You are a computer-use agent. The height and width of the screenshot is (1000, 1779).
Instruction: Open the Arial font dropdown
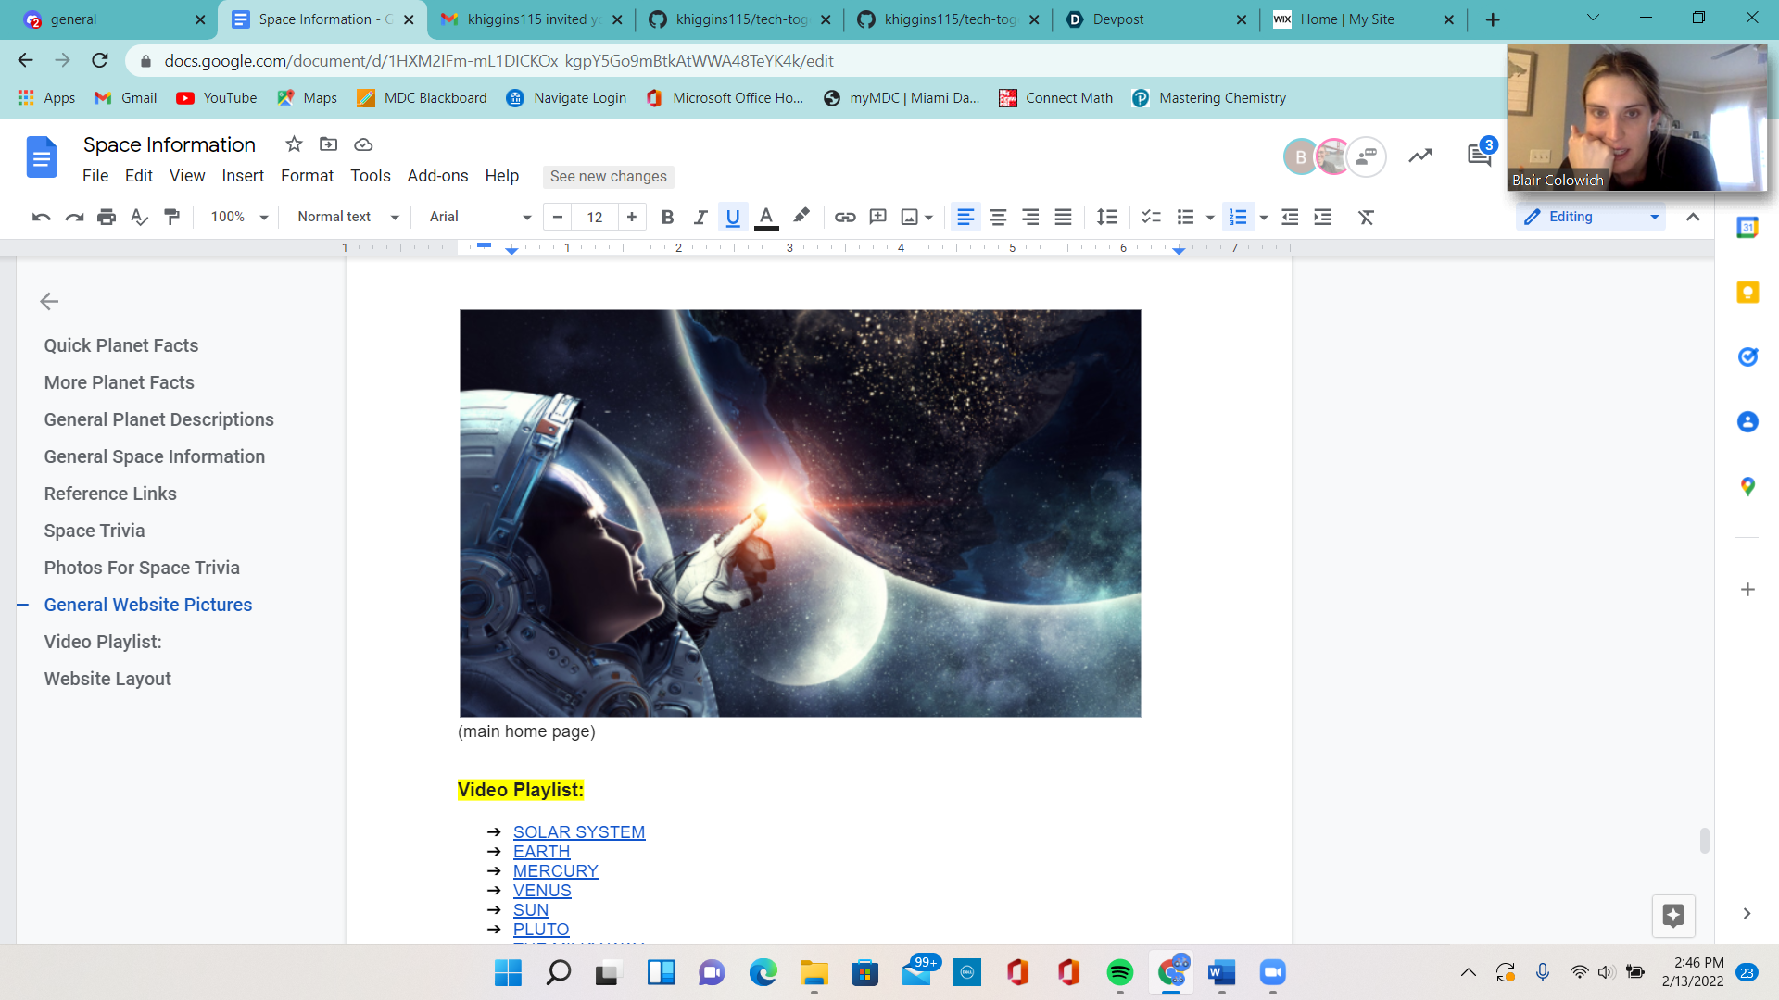tap(479, 217)
